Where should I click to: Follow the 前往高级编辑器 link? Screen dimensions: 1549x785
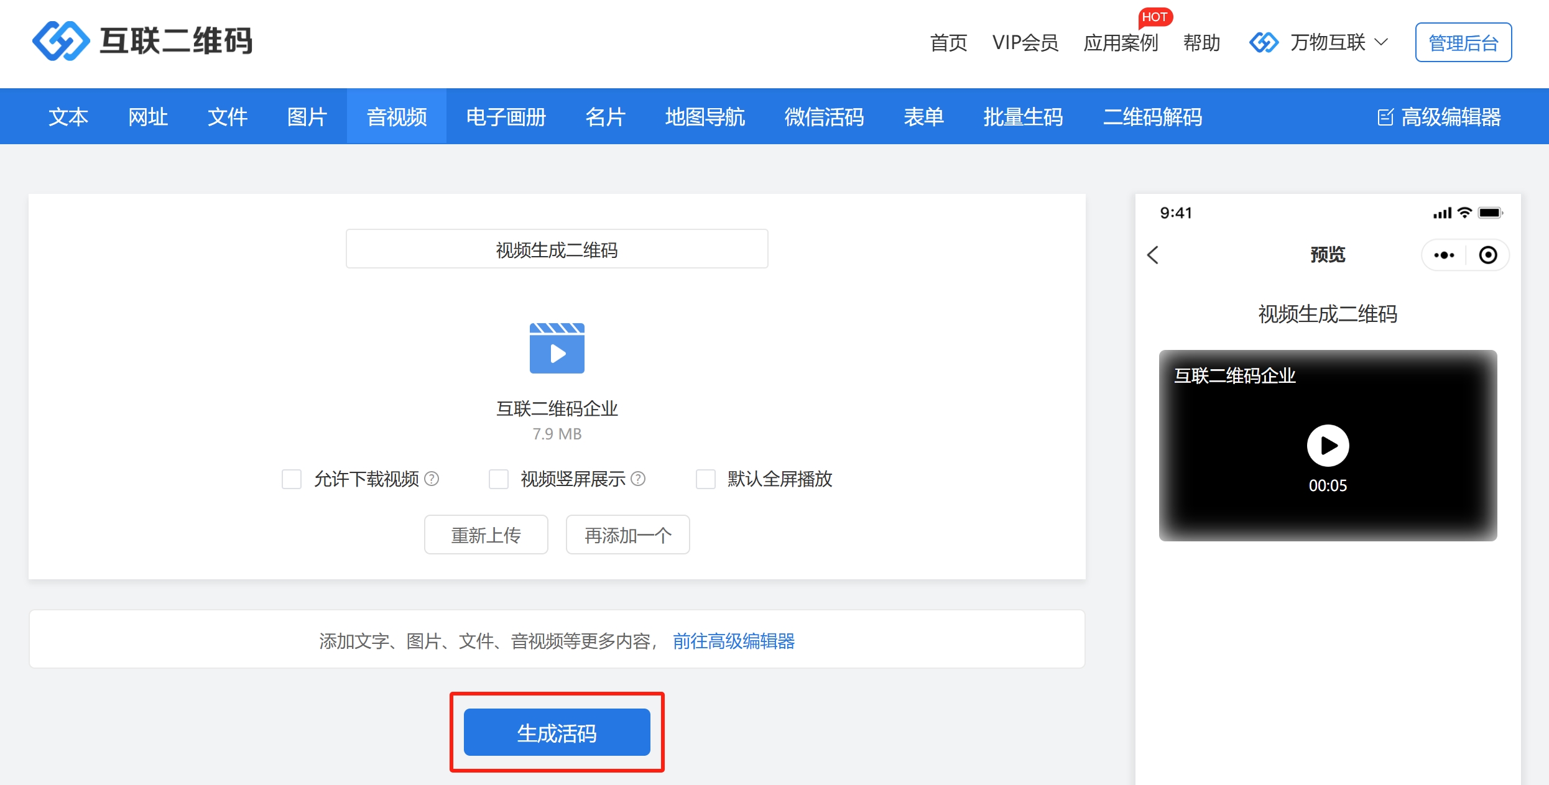[734, 641]
